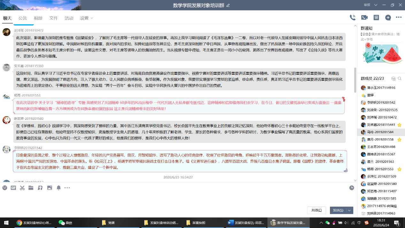The image size is (405, 228).
Task: Click the pencil to edit group name
Action: pyautogui.click(x=228, y=5)
